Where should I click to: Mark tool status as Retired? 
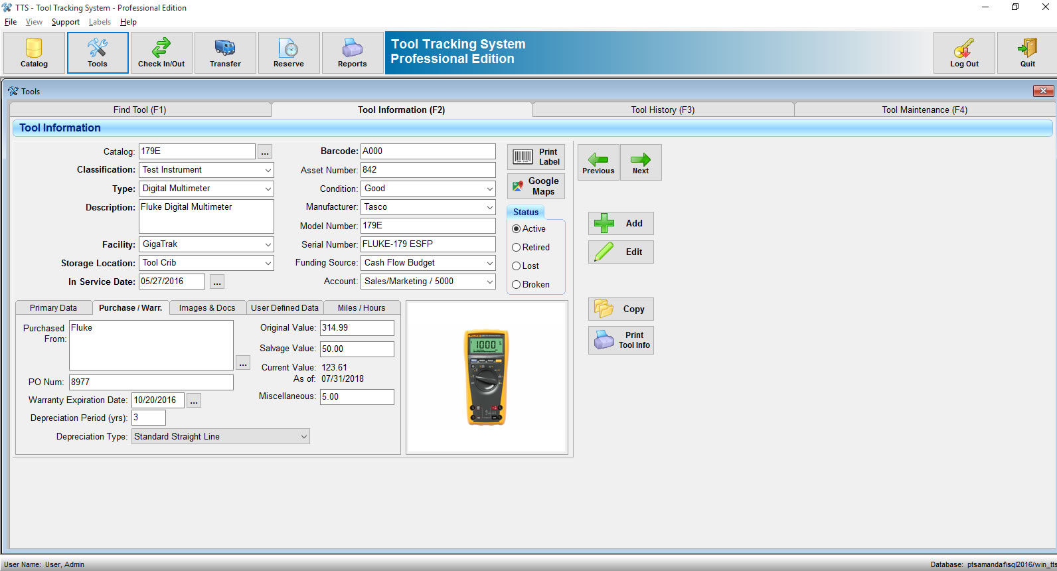(x=530, y=247)
